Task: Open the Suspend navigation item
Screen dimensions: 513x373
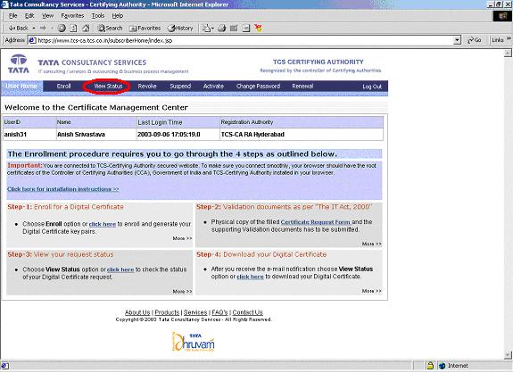Action: click(180, 87)
